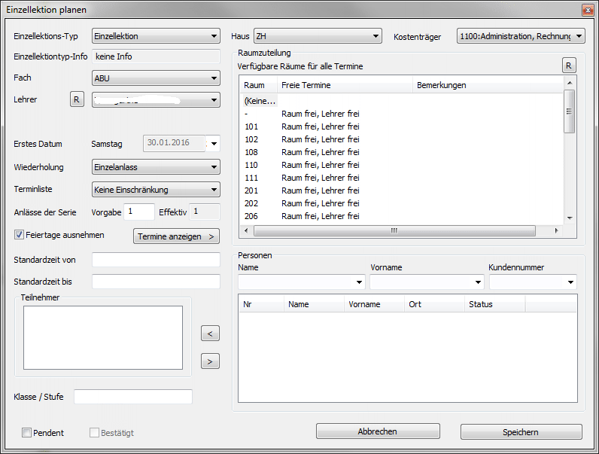The image size is (599, 454).
Task: Click the Bemerkungen column header
Action: tap(486, 85)
